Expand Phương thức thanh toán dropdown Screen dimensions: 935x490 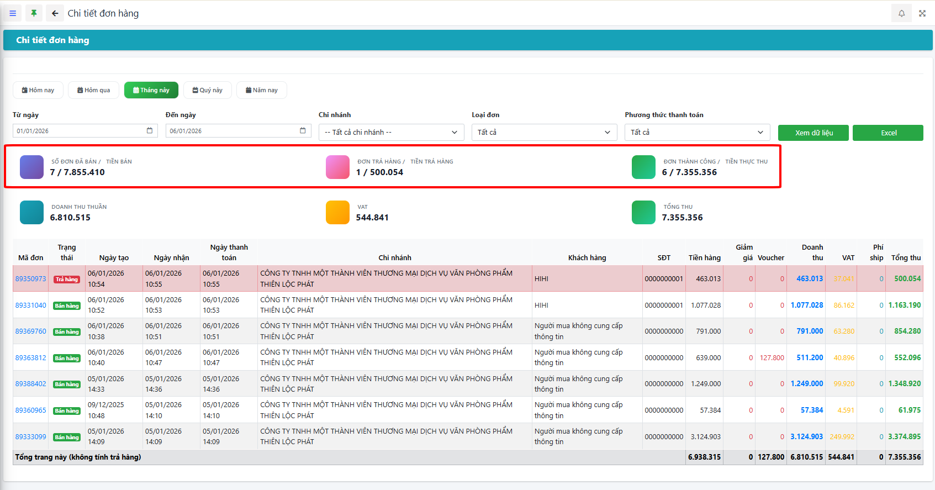697,133
